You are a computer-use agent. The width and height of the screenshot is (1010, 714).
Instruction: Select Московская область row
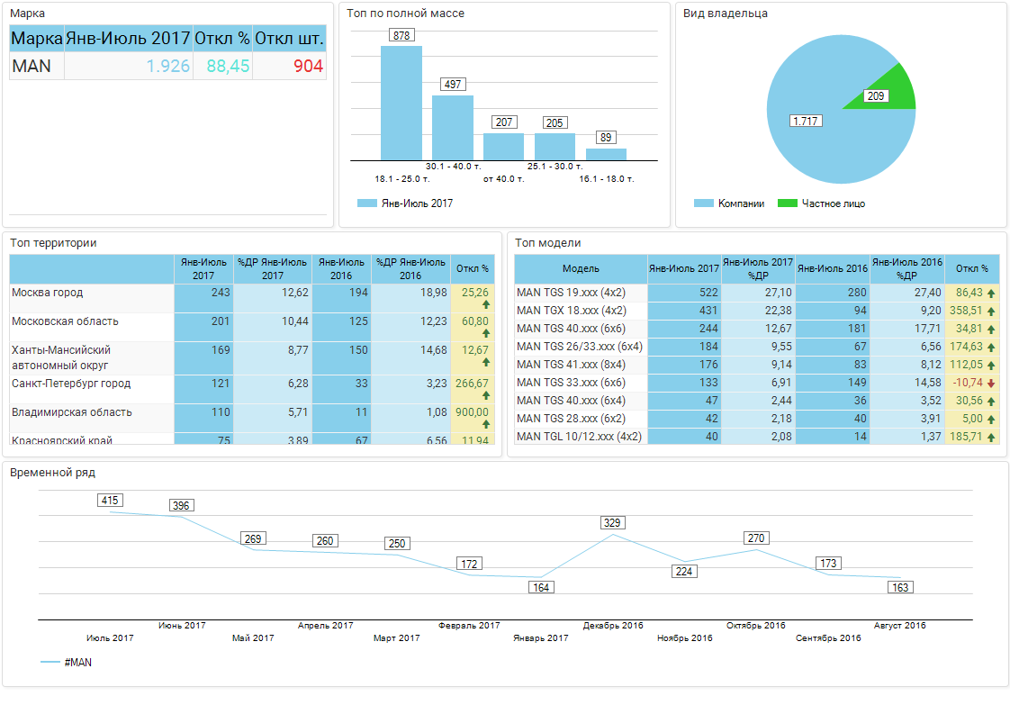tap(252, 328)
